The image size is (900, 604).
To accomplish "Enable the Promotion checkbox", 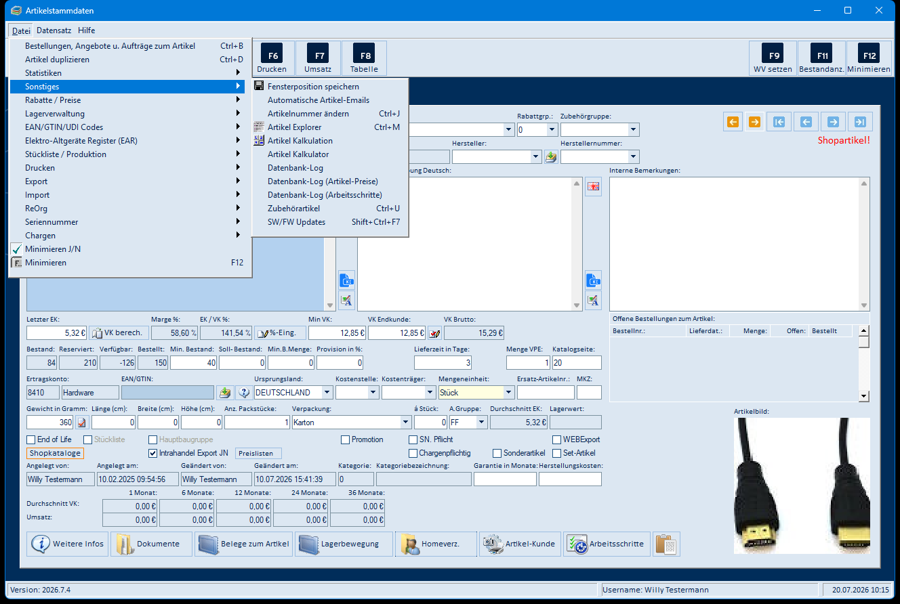I will tap(346, 439).
